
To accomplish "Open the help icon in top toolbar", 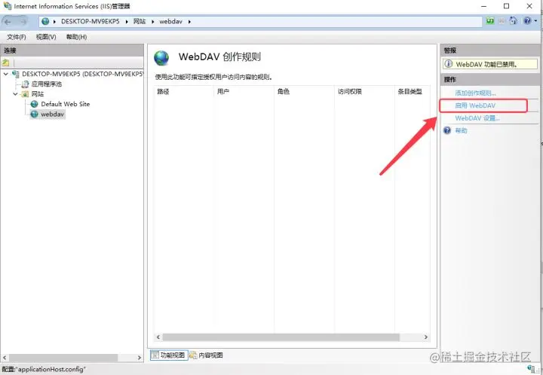I will pyautogui.click(x=527, y=21).
